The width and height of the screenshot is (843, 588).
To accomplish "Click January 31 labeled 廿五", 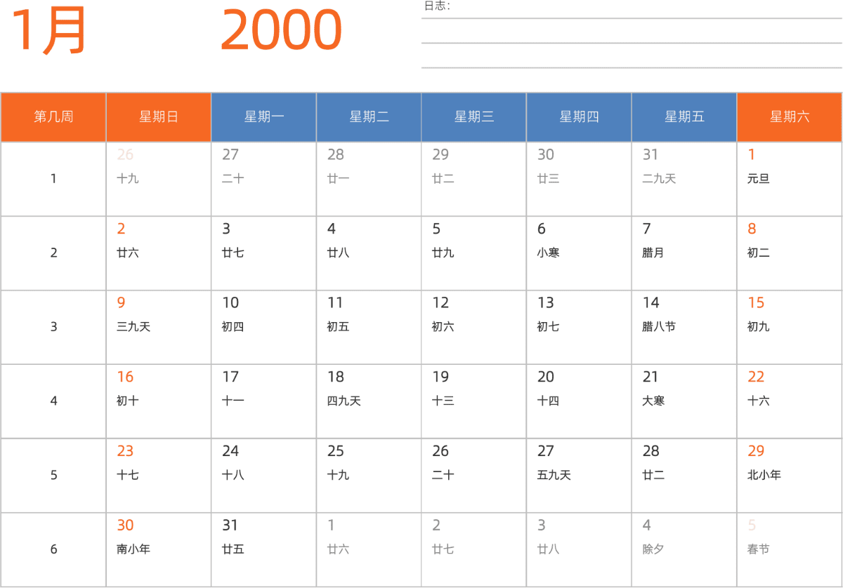I will [x=264, y=549].
